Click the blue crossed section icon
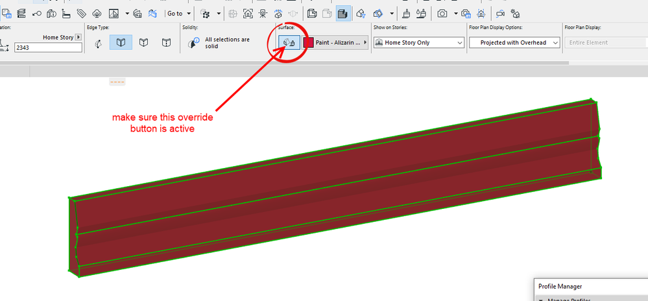The image size is (648, 301). (x=153, y=14)
